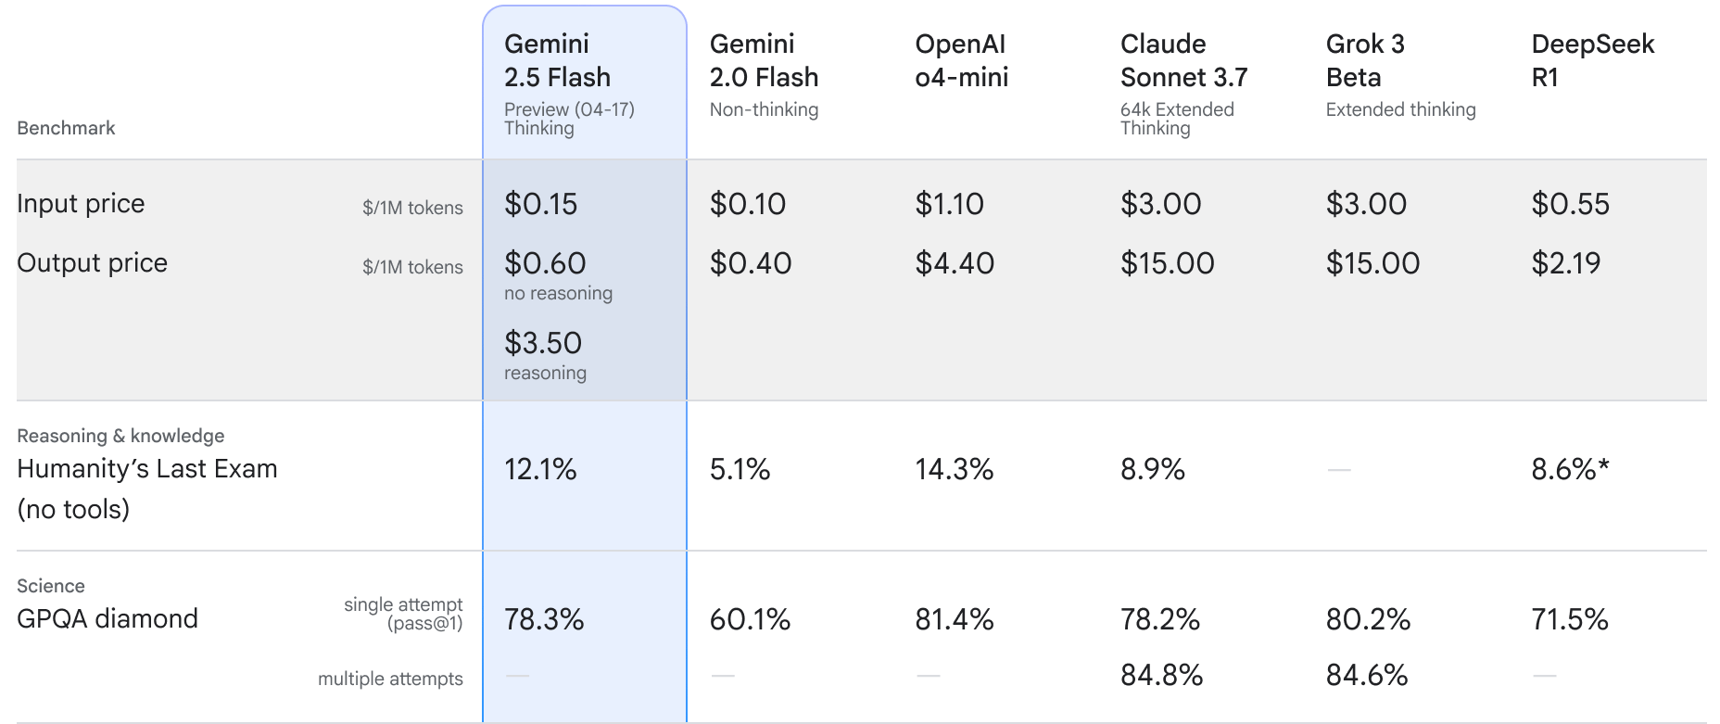Click the Humanity's Last Exam benchmark name
The height and width of the screenshot is (724, 1720).
tap(146, 469)
